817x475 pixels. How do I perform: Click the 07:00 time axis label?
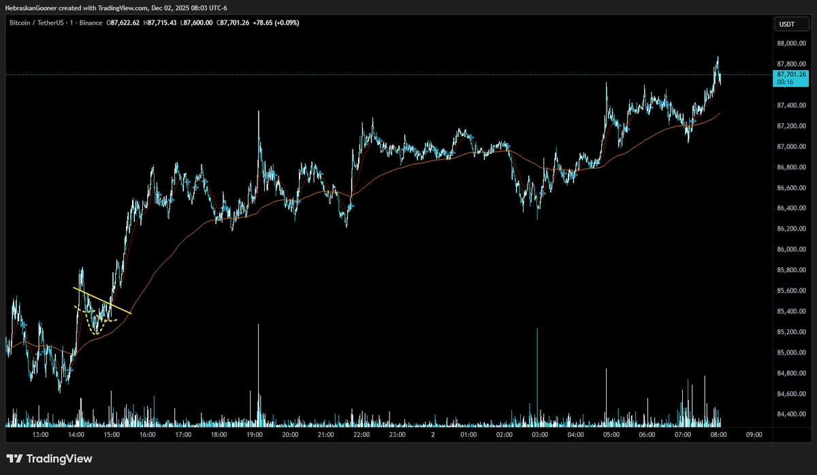(x=683, y=434)
